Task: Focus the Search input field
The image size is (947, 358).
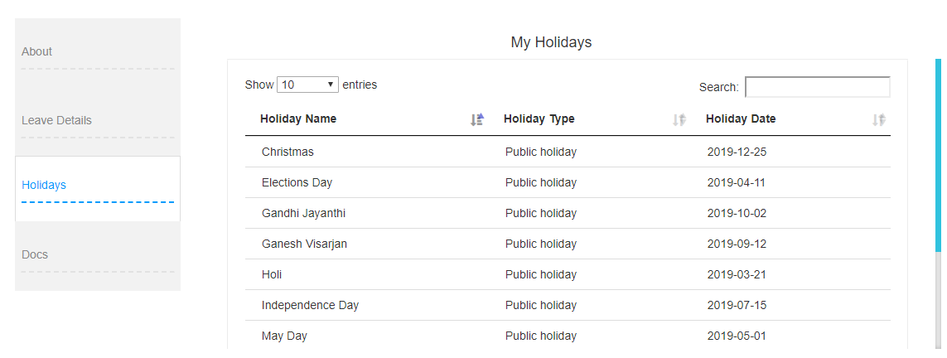Action: [x=817, y=87]
